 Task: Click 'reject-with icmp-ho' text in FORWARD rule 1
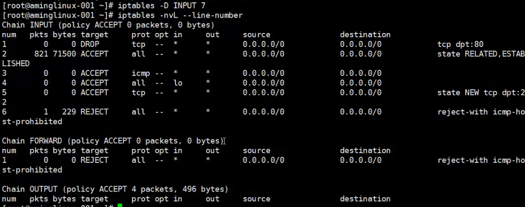[x=481, y=160]
